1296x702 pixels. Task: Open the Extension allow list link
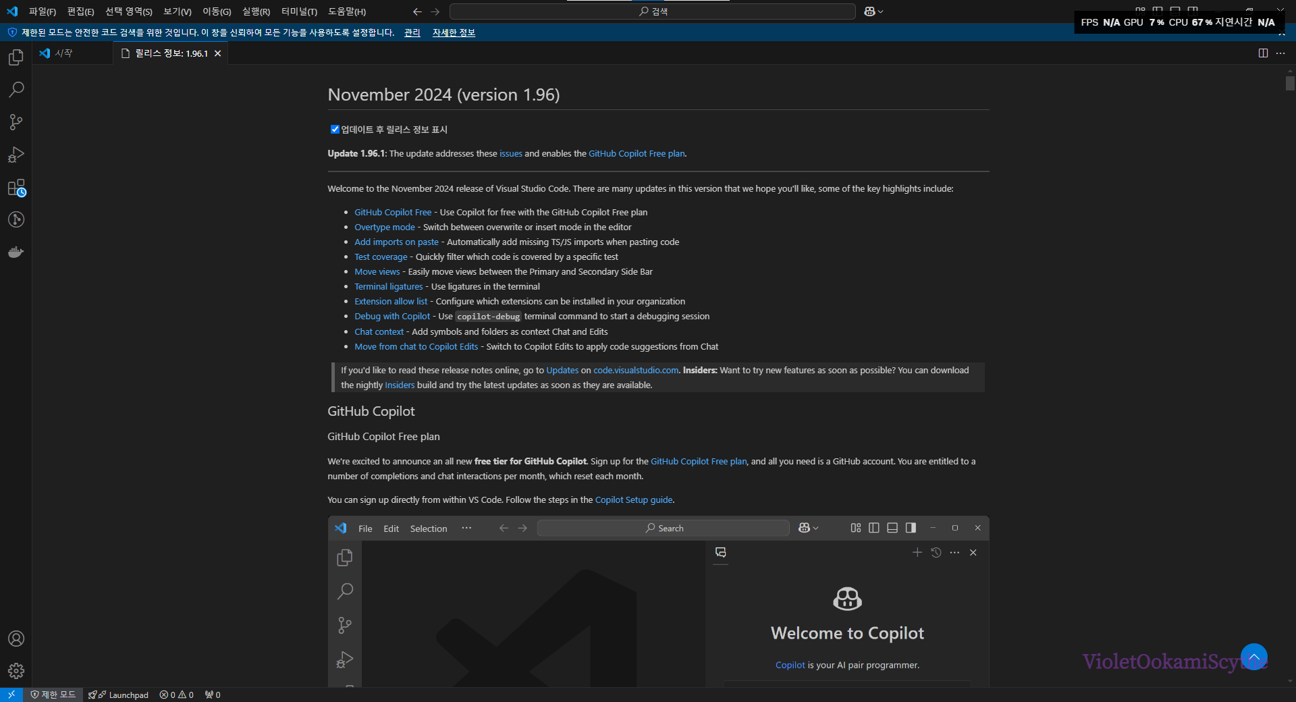[391, 302]
